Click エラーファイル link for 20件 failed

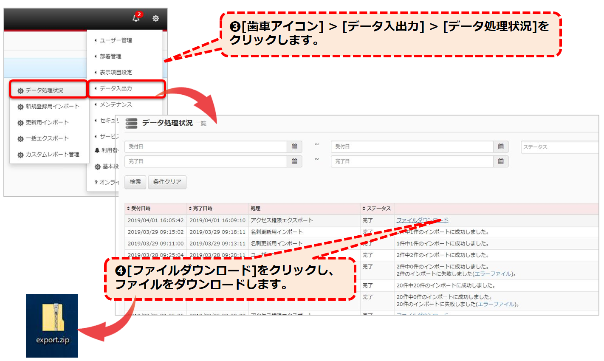coord(496,304)
